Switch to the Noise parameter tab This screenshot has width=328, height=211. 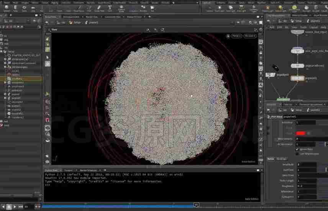pyautogui.click(x=271, y=159)
